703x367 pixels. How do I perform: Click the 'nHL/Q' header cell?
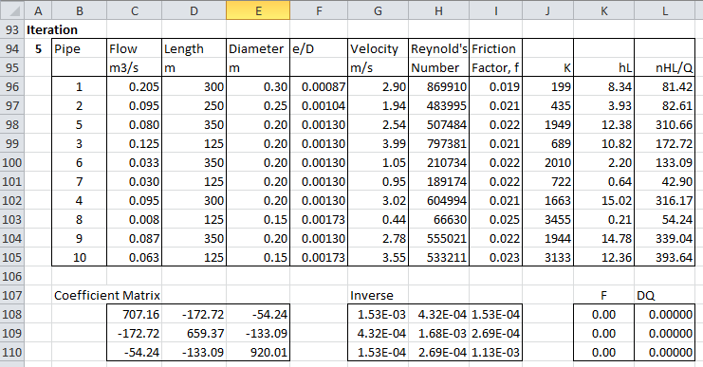665,67
